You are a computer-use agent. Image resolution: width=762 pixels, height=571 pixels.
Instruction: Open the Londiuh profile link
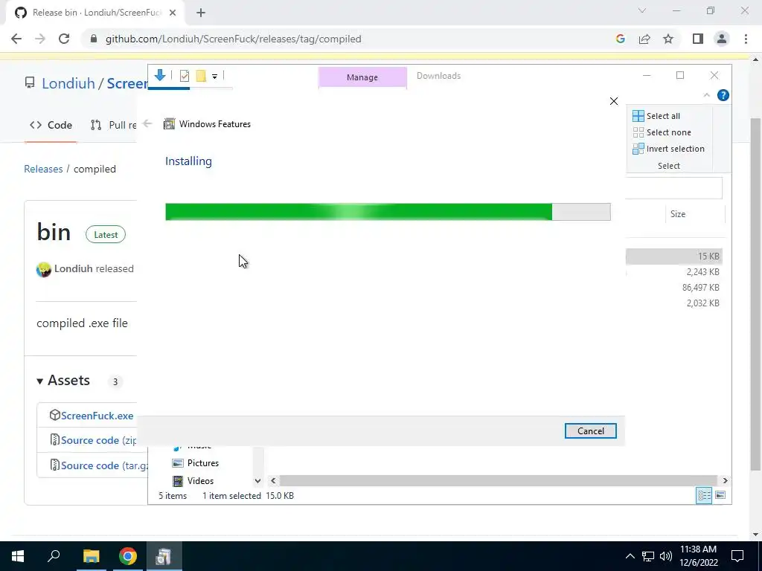(x=68, y=83)
